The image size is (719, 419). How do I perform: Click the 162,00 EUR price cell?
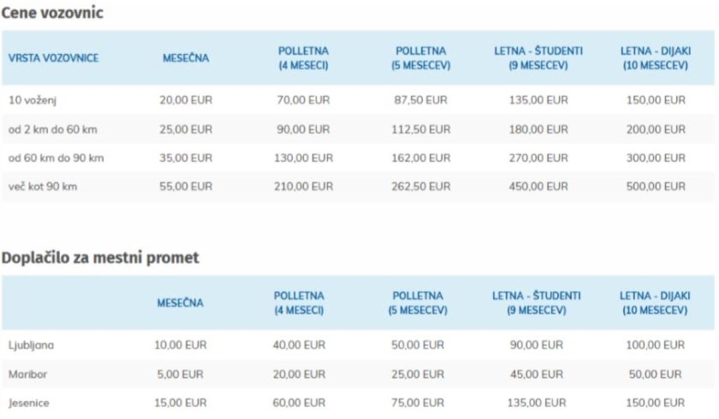click(x=421, y=158)
